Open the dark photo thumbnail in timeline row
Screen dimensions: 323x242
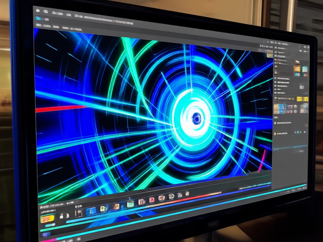[x=79, y=213]
